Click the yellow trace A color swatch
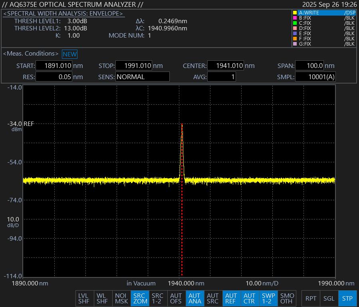Image resolution: width=359 pixels, height=307 pixels. tap(295, 13)
